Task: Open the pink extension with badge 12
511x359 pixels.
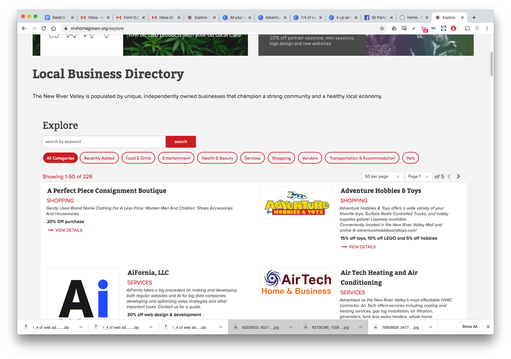Action: 424,29
